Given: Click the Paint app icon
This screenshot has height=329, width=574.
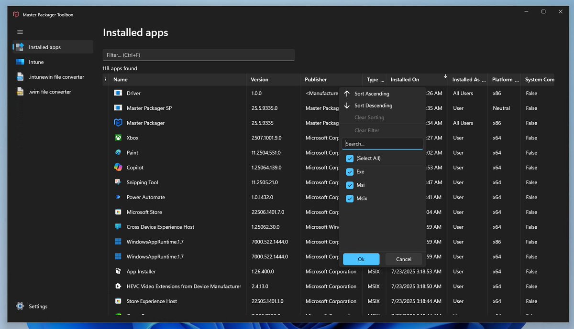Looking at the screenshot, I should (x=118, y=152).
